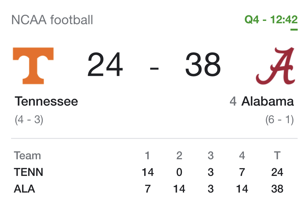The height and width of the screenshot is (203, 306).
Task: Select the Q4 - 12:42 game clock
Action: click(271, 20)
